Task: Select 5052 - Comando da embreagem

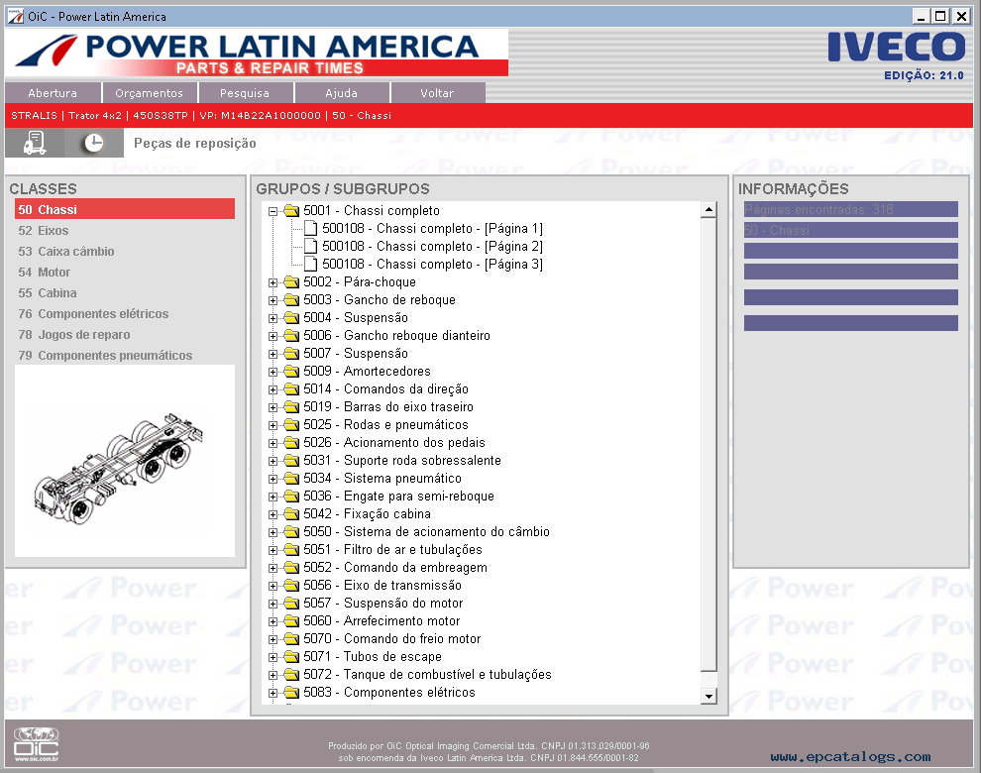Action: point(395,568)
